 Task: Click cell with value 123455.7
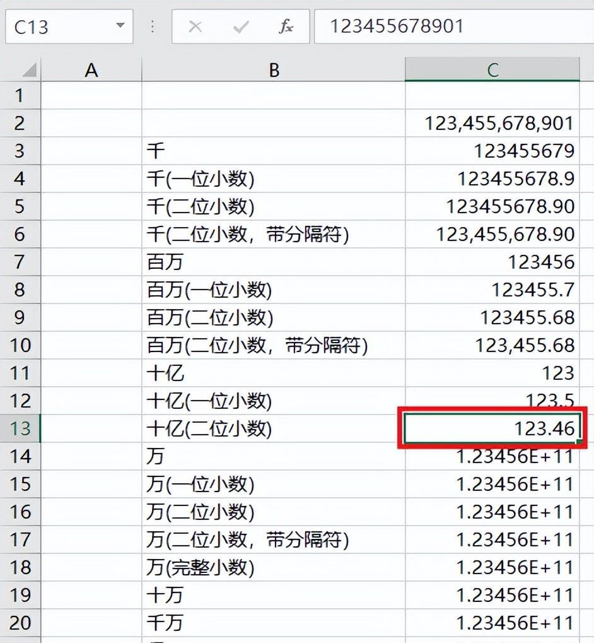click(x=492, y=290)
